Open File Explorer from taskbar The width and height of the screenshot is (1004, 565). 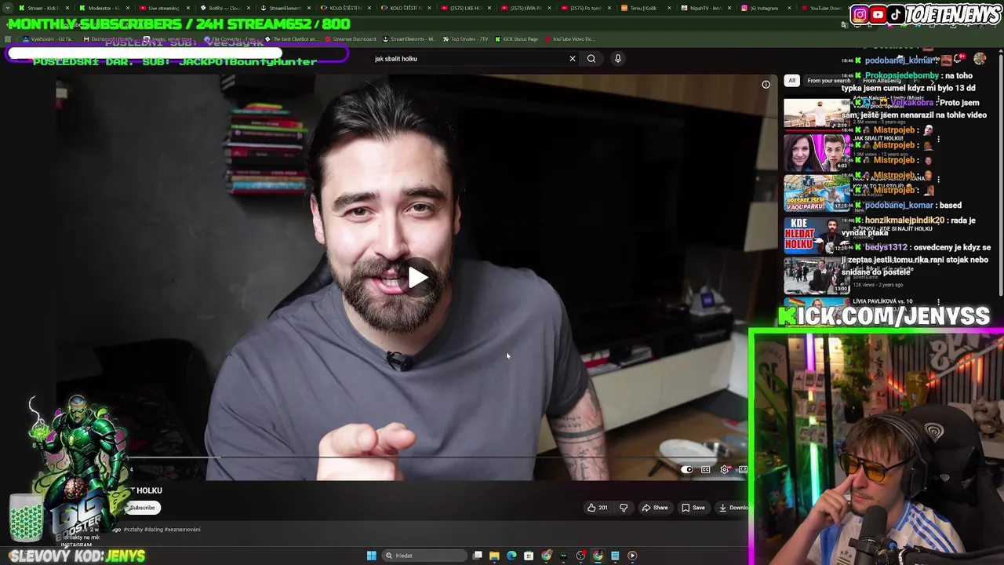pyautogui.click(x=494, y=556)
